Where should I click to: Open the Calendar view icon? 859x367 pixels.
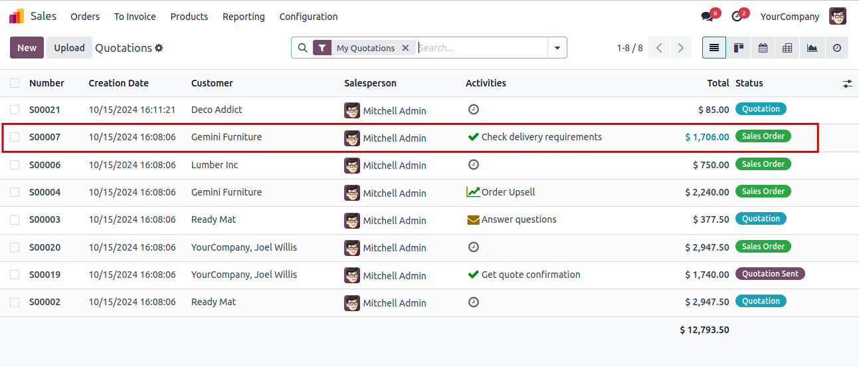763,48
